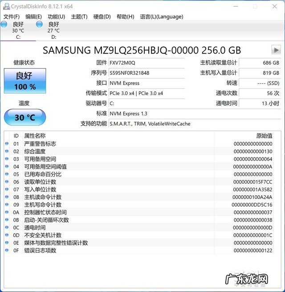This screenshot has width=285, height=292.
Task: Click status dot for row 0F 错误日志项数
Action: tap(7, 250)
